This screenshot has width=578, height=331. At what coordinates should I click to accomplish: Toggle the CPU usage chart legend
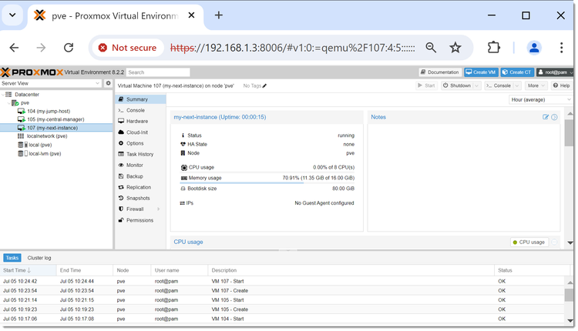pos(529,242)
